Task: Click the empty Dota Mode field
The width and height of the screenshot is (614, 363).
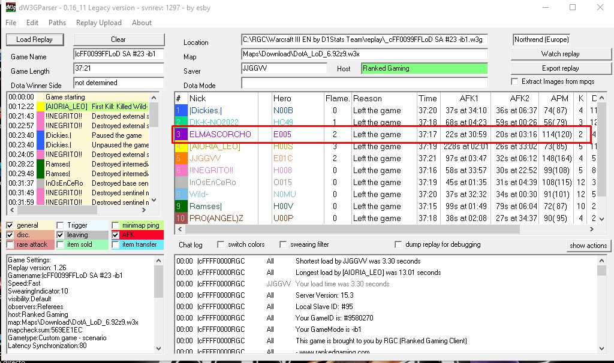Action: pos(365,83)
